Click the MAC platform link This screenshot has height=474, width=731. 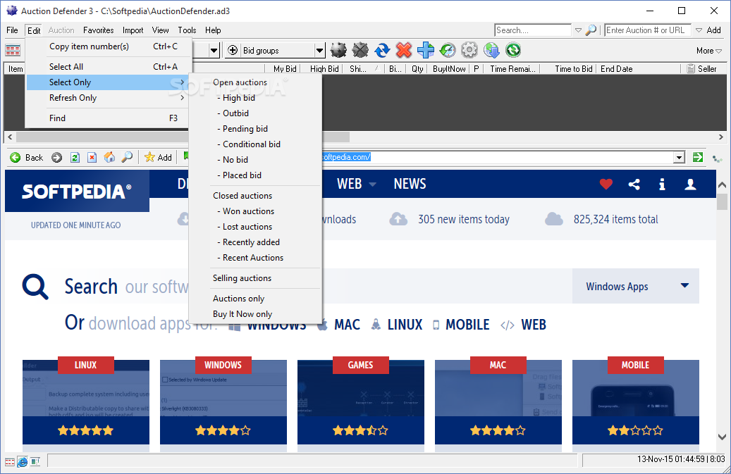tap(347, 325)
